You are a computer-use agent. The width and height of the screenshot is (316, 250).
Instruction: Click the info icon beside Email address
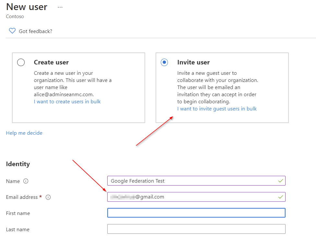pos(48,197)
